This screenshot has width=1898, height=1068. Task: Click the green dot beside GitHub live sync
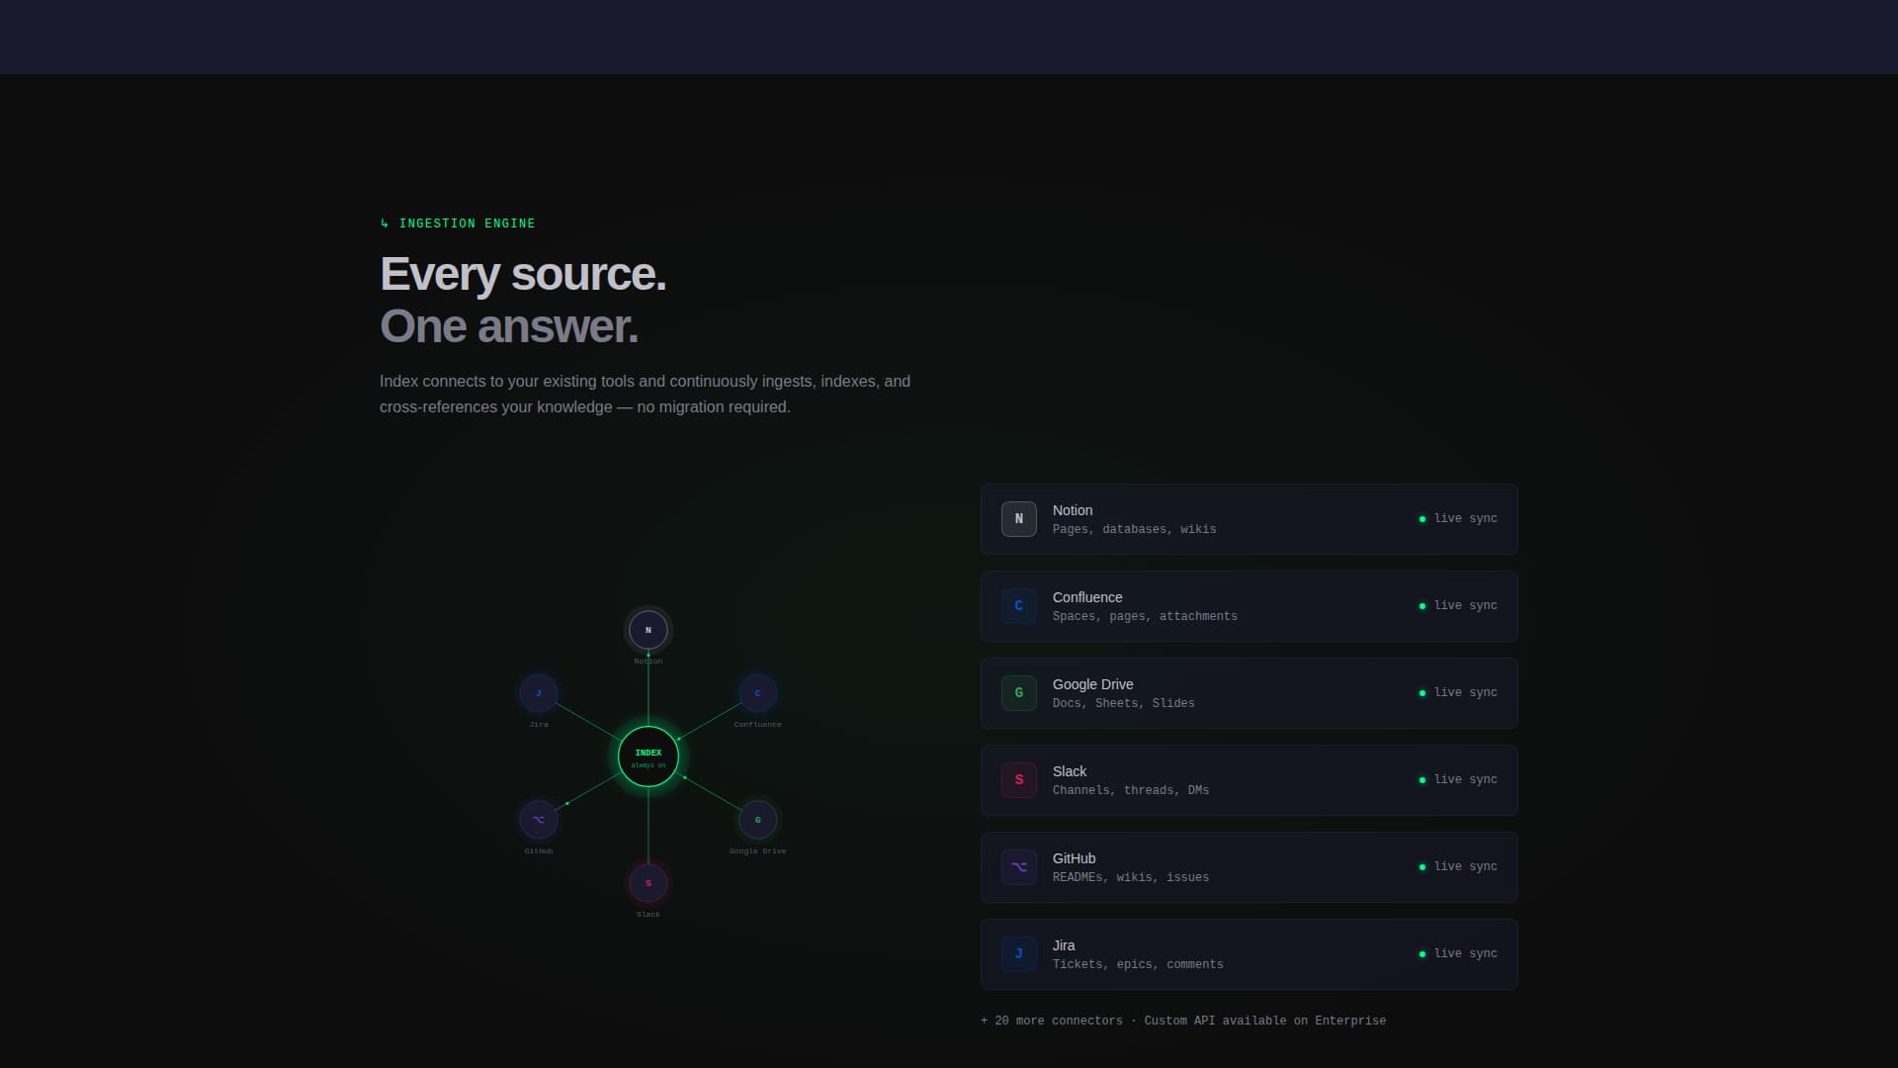point(1423,867)
